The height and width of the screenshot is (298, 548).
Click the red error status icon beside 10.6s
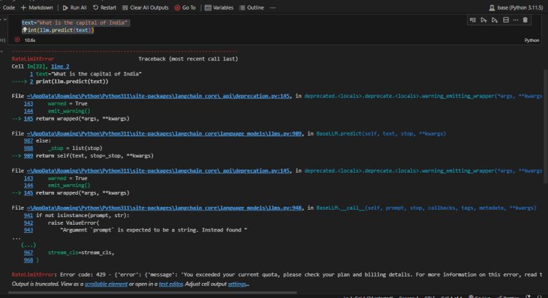pos(17,40)
